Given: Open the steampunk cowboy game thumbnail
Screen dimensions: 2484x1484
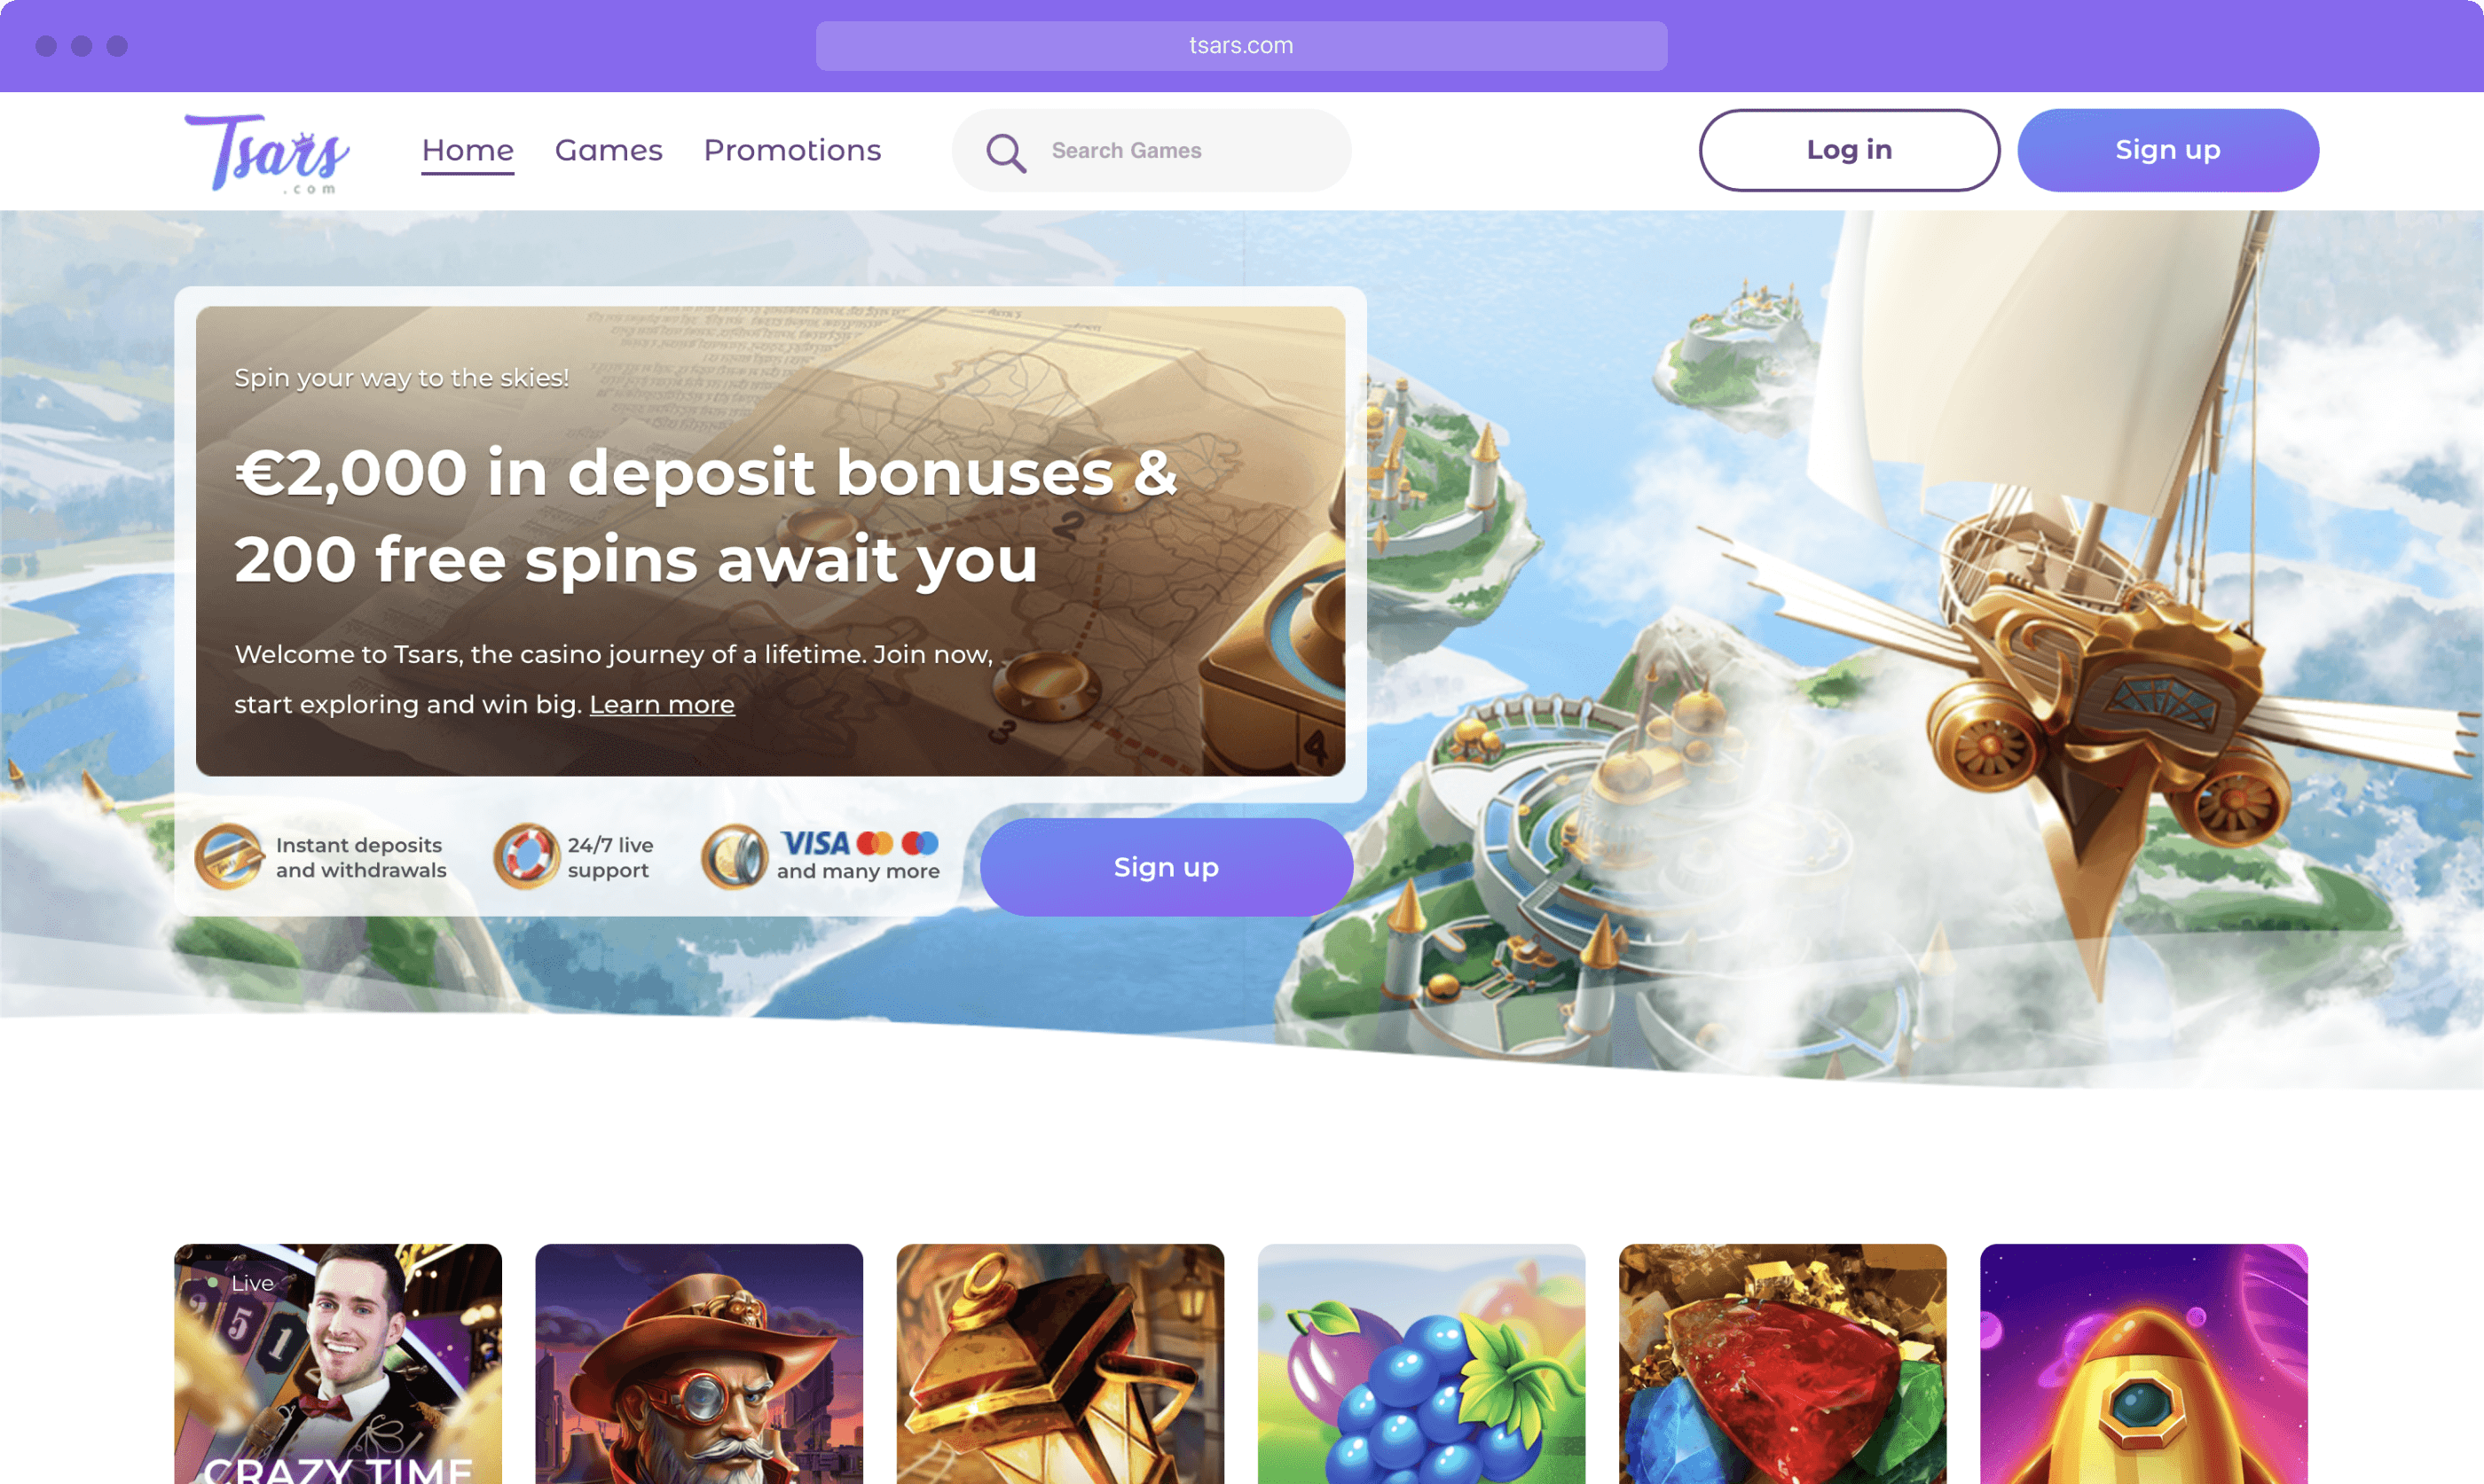Looking at the screenshot, I should 699,1364.
